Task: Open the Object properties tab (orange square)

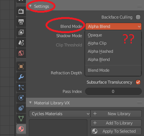Action: (21, 67)
